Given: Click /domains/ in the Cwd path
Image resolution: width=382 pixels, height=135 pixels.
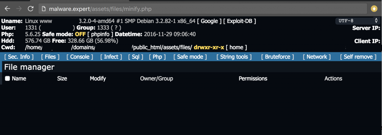Looking at the screenshot, I should 83,47.
